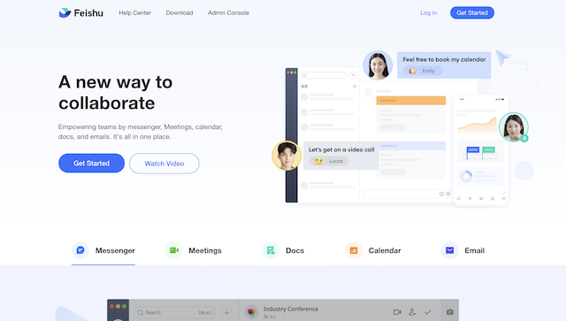Click the Feishu bird logo
The height and width of the screenshot is (321, 566).
point(65,12)
